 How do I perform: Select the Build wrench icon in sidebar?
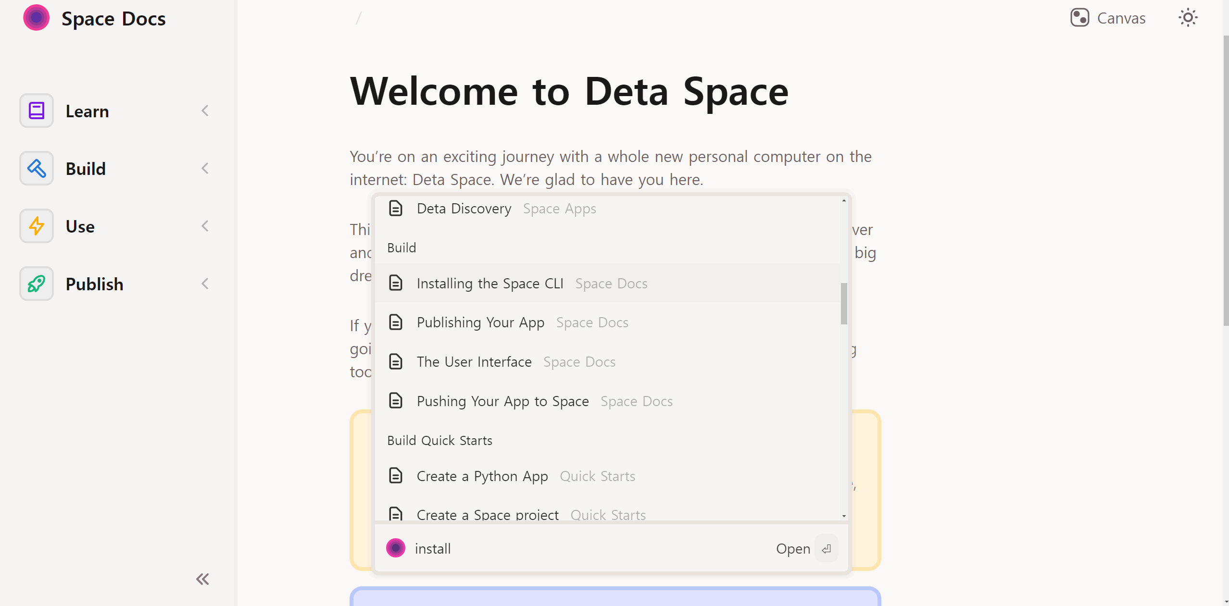(36, 168)
